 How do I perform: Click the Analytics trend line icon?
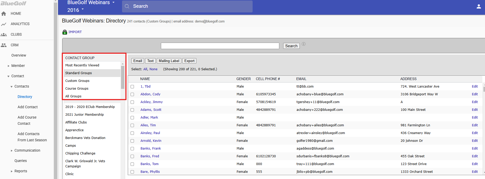click(4, 24)
